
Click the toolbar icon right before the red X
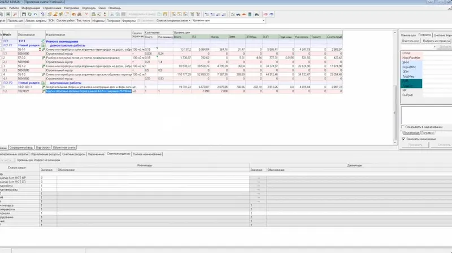point(79,14)
